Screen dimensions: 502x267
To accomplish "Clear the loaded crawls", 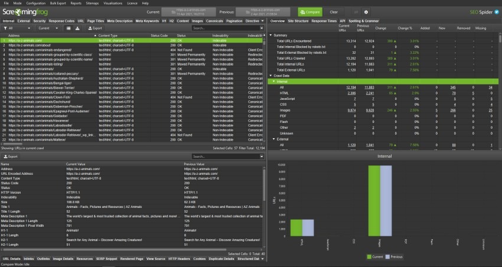I will pyautogui.click(x=334, y=12).
